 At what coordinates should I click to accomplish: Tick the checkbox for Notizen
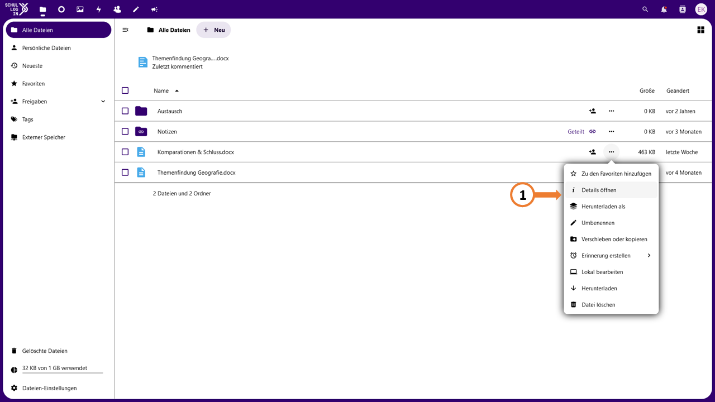click(x=125, y=132)
